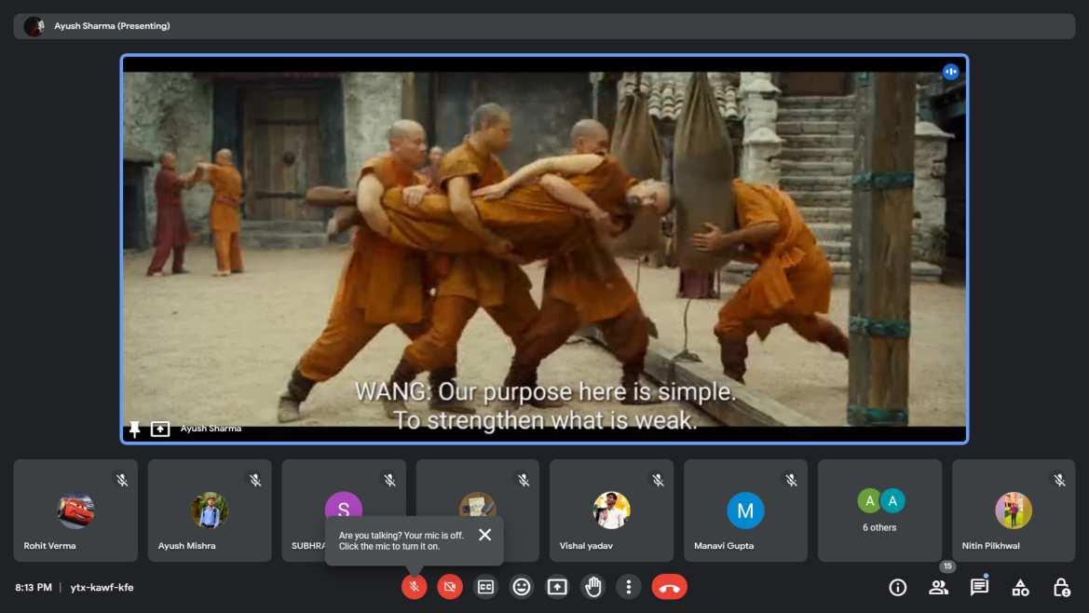Open the activities icon
The image size is (1089, 613).
coord(1020,588)
